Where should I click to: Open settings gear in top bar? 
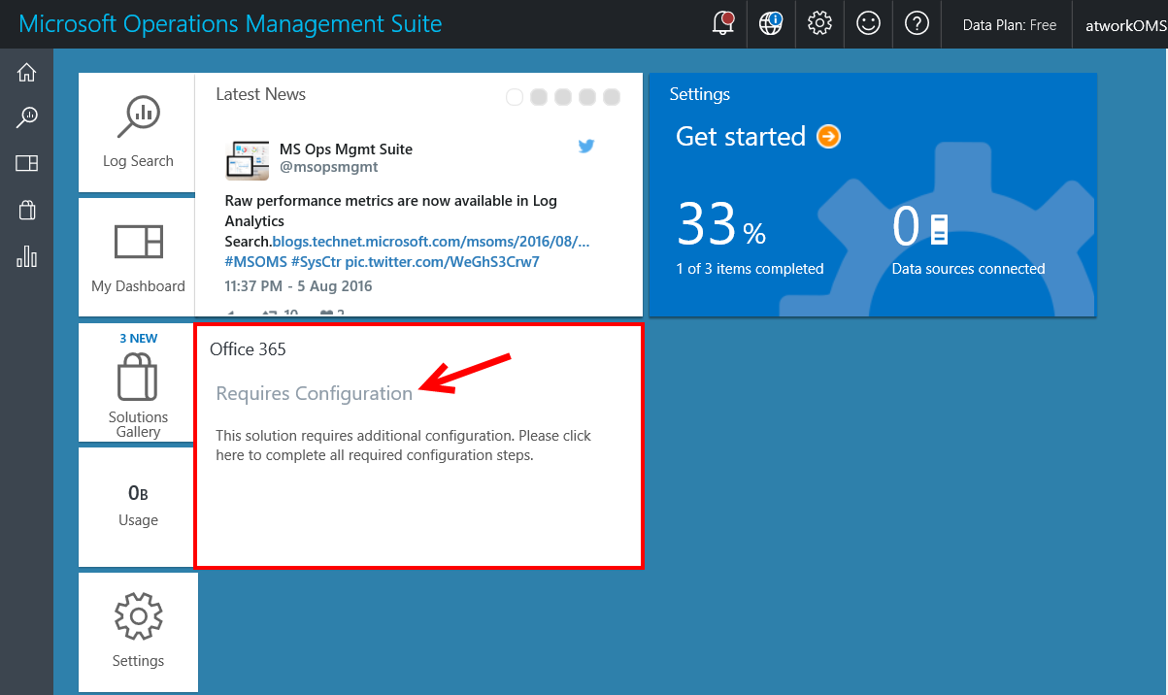pyautogui.click(x=819, y=23)
